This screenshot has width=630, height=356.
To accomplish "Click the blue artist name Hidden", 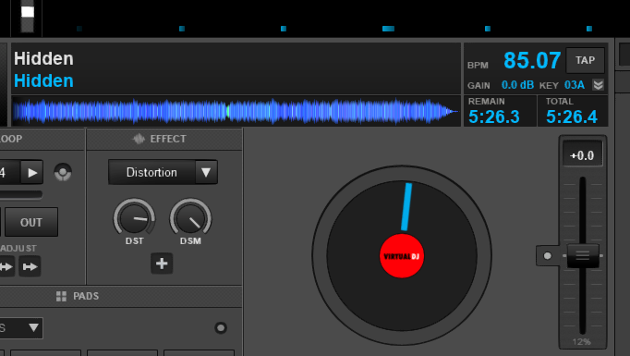I will point(43,80).
